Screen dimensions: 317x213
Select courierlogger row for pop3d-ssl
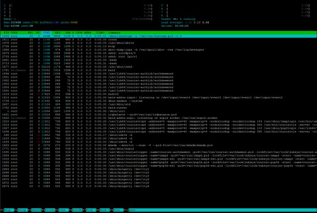point(158,166)
